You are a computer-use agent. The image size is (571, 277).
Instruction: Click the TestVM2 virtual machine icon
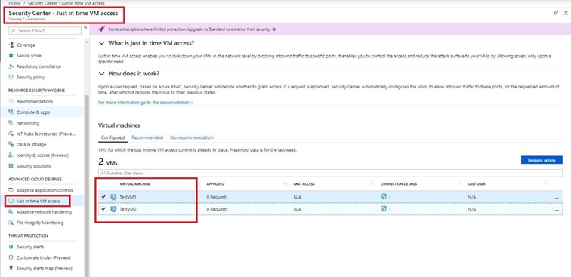click(113, 209)
